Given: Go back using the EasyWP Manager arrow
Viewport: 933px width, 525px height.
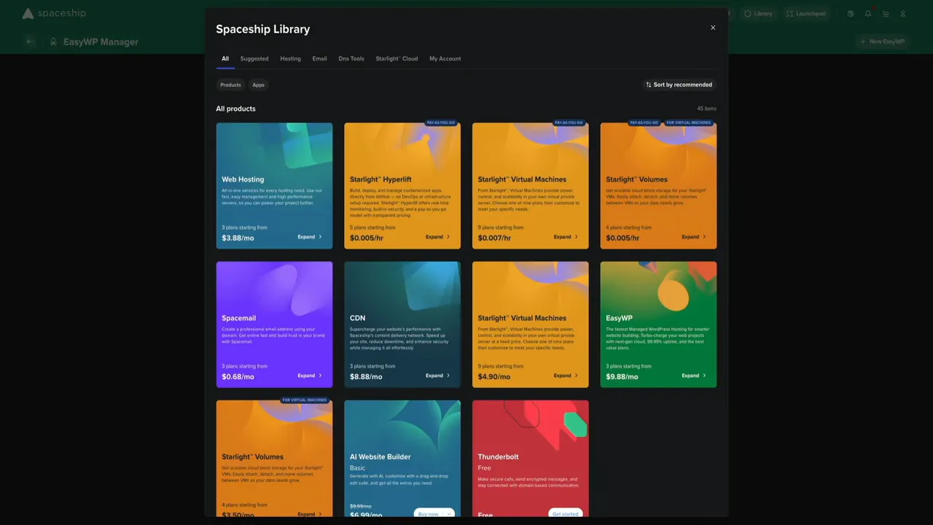Looking at the screenshot, I should [x=30, y=42].
